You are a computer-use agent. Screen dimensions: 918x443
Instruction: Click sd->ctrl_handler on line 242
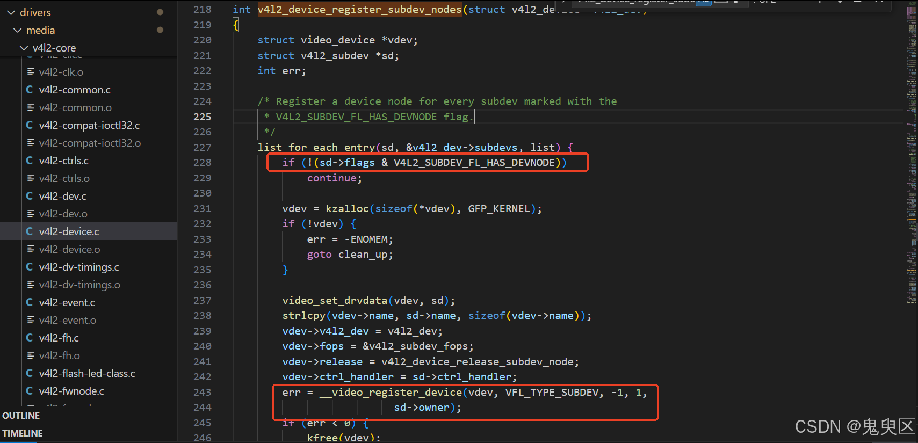coord(461,377)
